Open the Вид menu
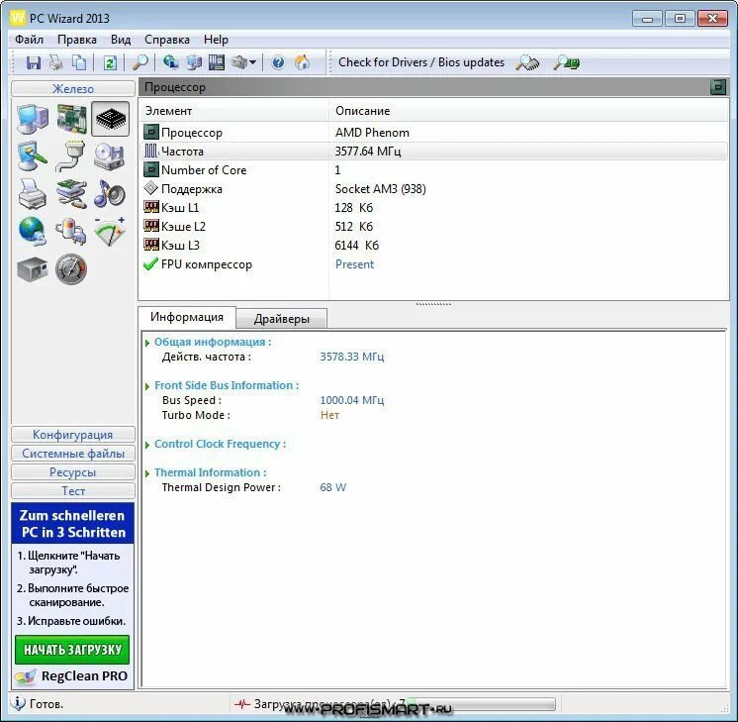 click(121, 40)
